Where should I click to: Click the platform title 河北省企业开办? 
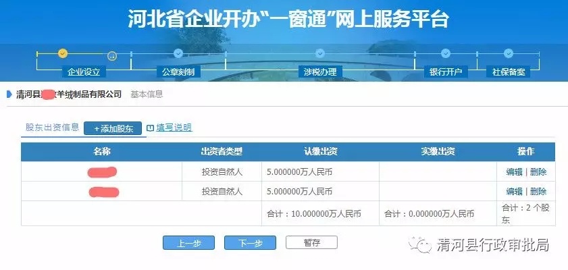[288, 19]
